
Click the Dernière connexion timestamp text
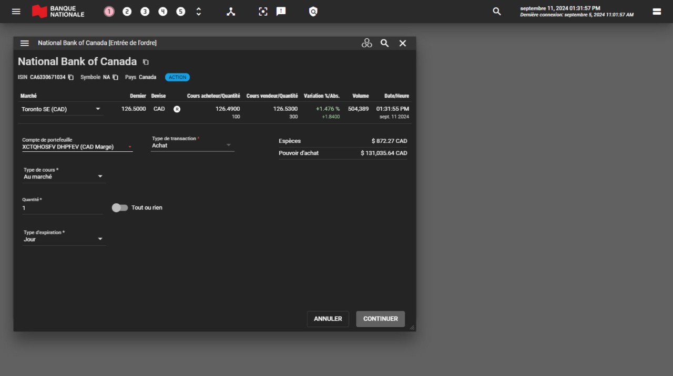[577, 15]
